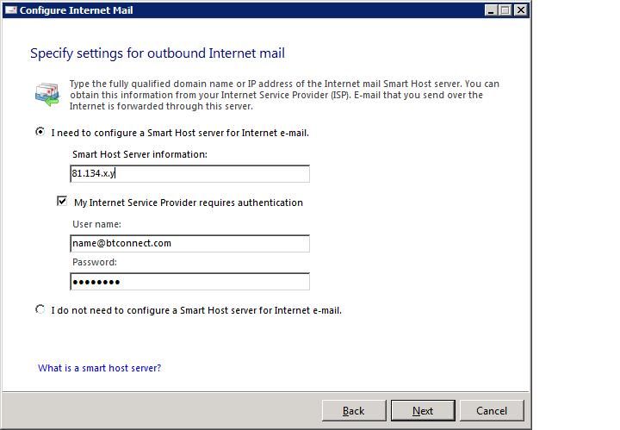
Task: Focus the User name text box
Action: tap(189, 243)
